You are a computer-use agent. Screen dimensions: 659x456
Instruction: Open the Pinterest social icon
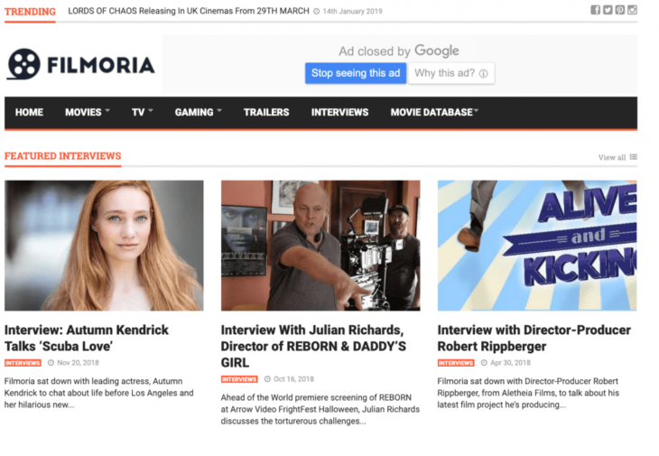coord(620,10)
